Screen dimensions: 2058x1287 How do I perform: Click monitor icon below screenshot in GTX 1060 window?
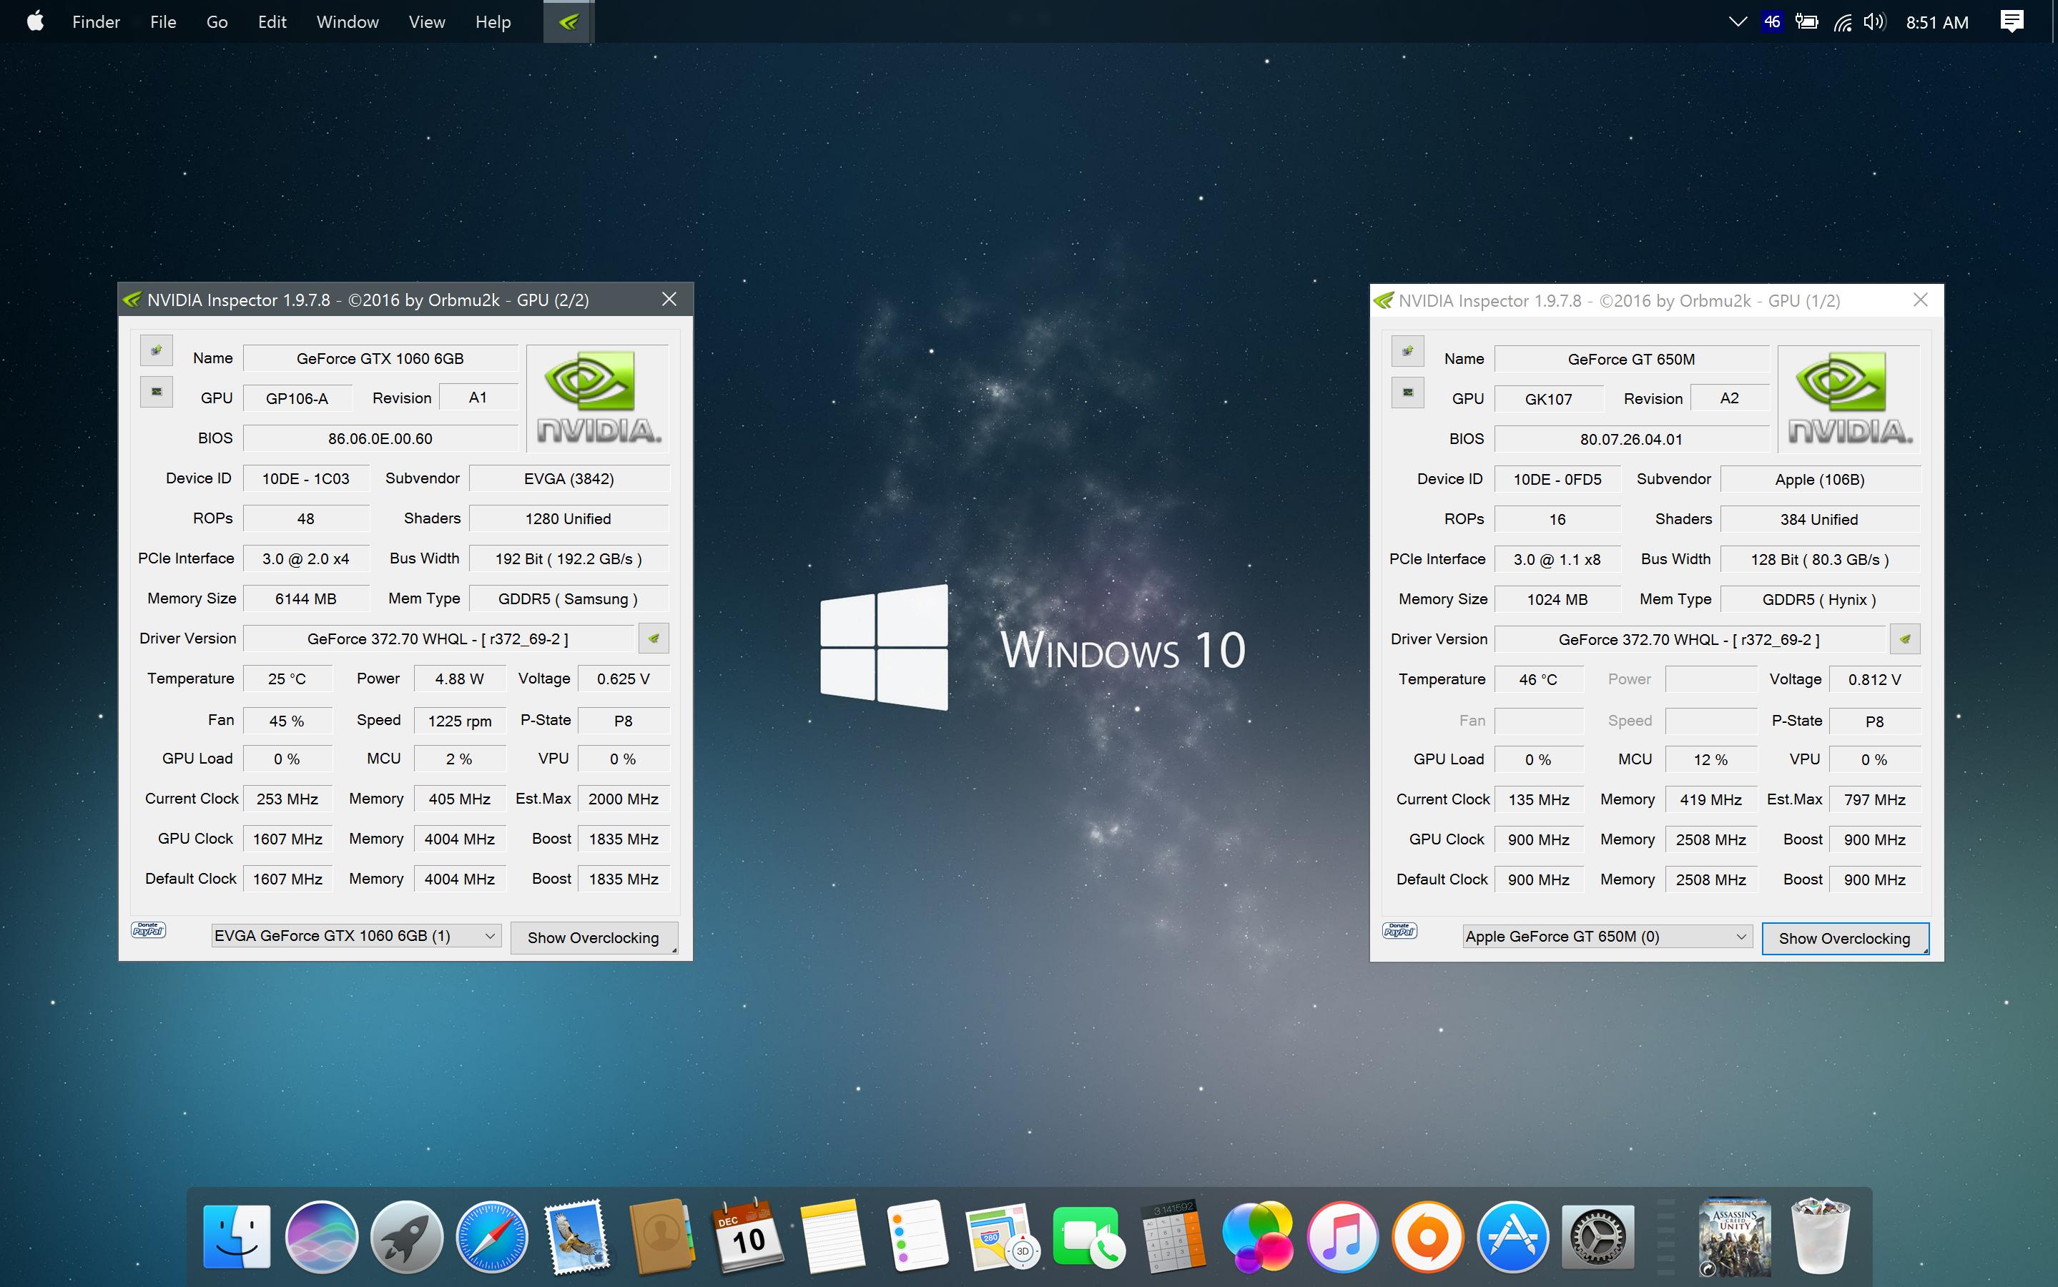coord(157,392)
